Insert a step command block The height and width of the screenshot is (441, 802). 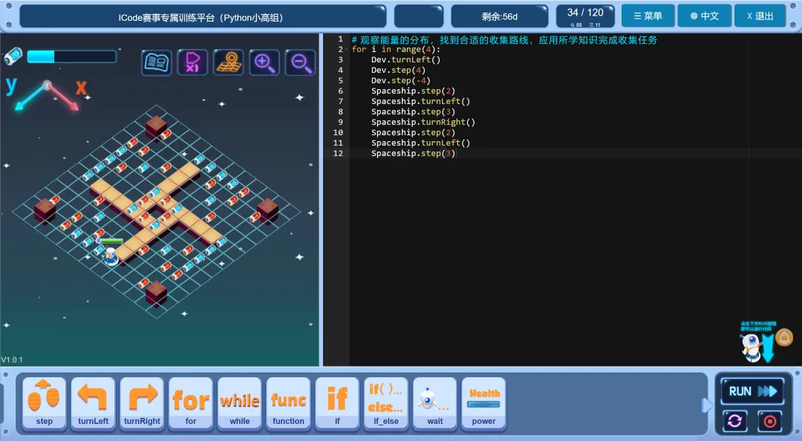[44, 403]
